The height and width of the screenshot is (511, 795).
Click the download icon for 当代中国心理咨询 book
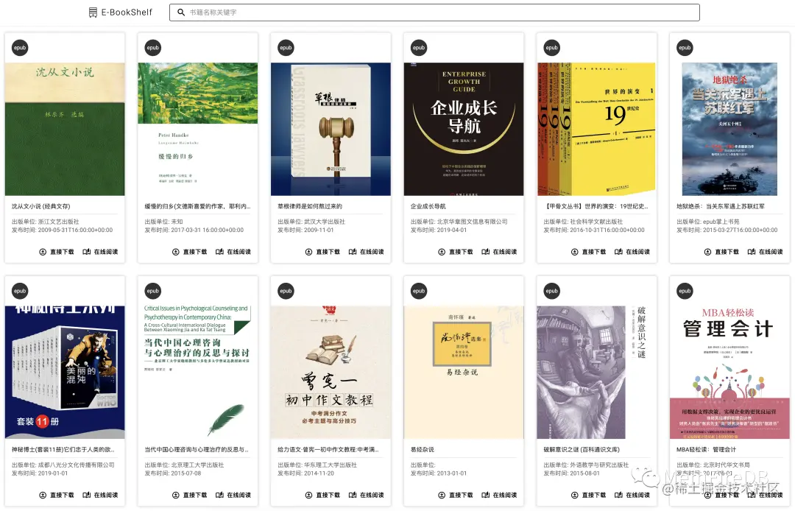click(x=176, y=496)
